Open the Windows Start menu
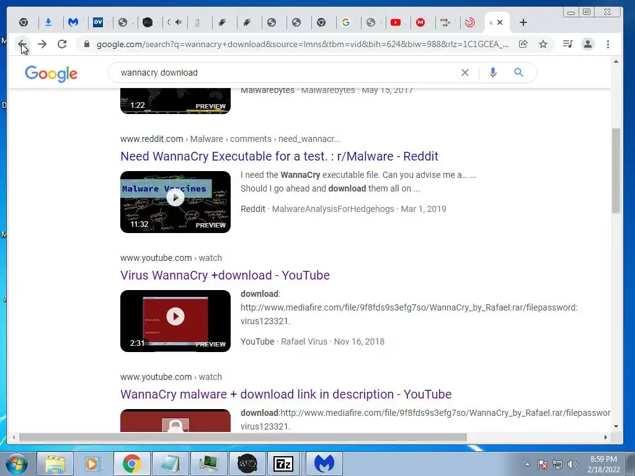Viewport: 635px width, 476px height. coord(17,464)
